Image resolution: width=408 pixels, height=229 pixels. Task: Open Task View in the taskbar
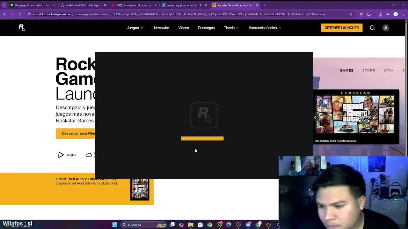click(x=172, y=225)
